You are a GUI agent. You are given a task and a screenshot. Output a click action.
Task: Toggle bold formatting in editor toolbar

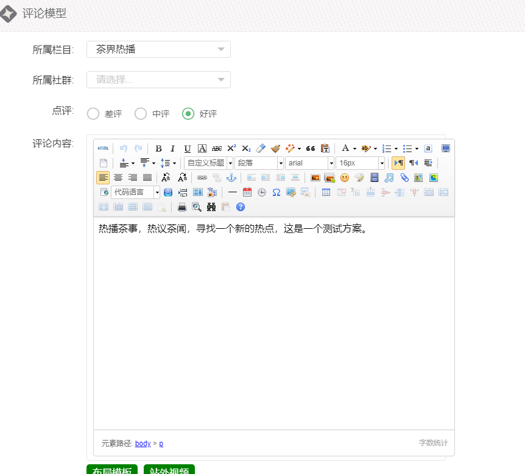(158, 148)
